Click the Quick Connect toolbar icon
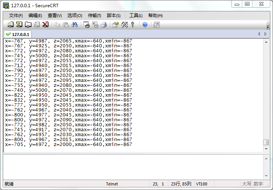This screenshot has height=190, width=273. (19, 25)
